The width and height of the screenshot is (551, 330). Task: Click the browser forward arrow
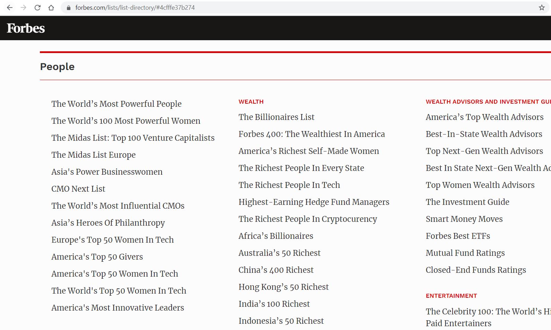(x=24, y=8)
